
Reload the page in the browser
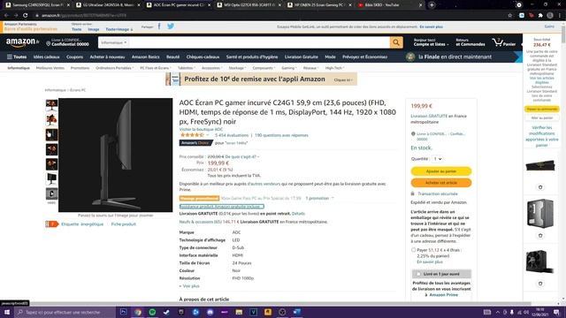tap(26, 16)
